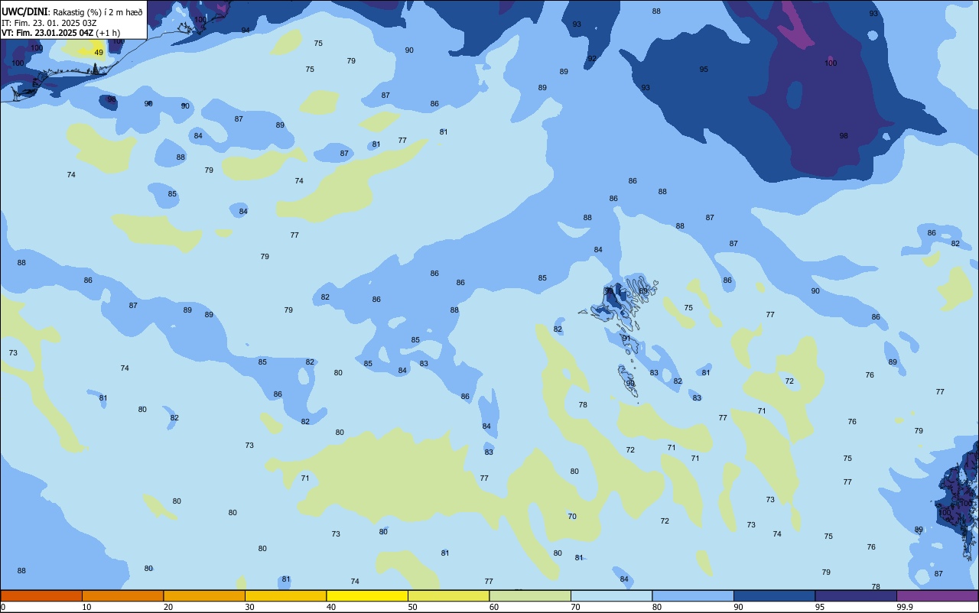
Task: Click the 'IT: Fim. 23. 01. 2025 03Z' line
Action: 49,22
